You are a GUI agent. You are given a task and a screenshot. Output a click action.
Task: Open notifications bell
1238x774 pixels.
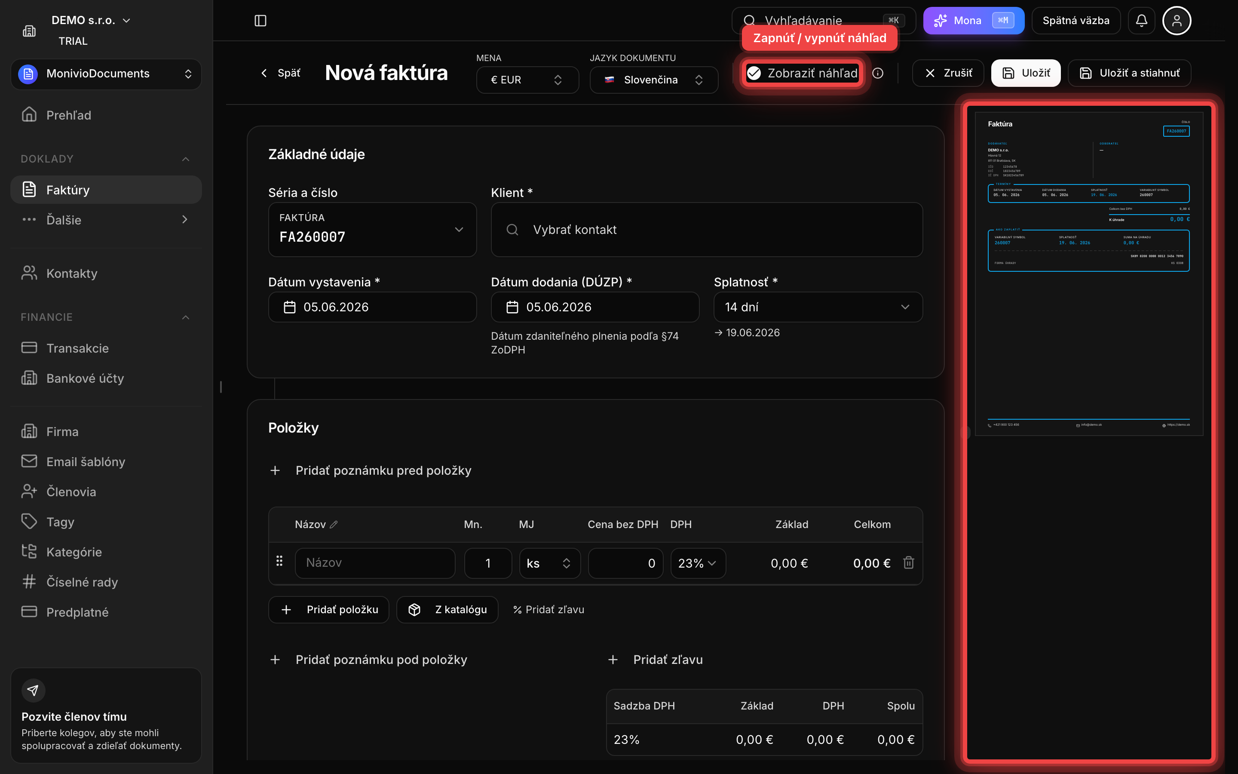[1141, 21]
